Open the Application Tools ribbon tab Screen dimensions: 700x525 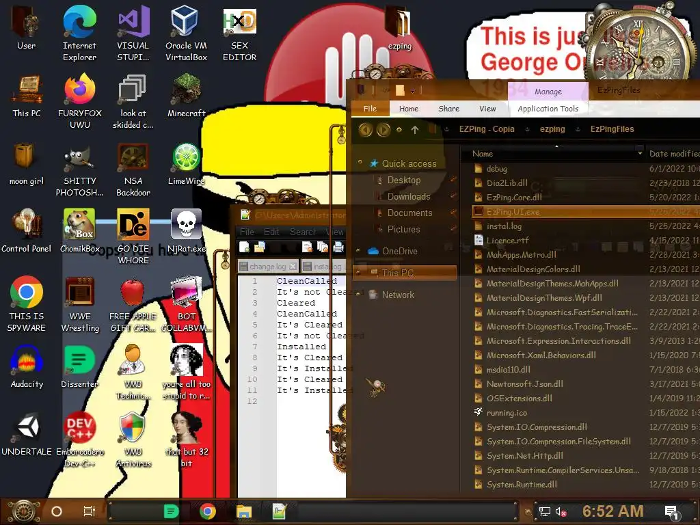[548, 109]
